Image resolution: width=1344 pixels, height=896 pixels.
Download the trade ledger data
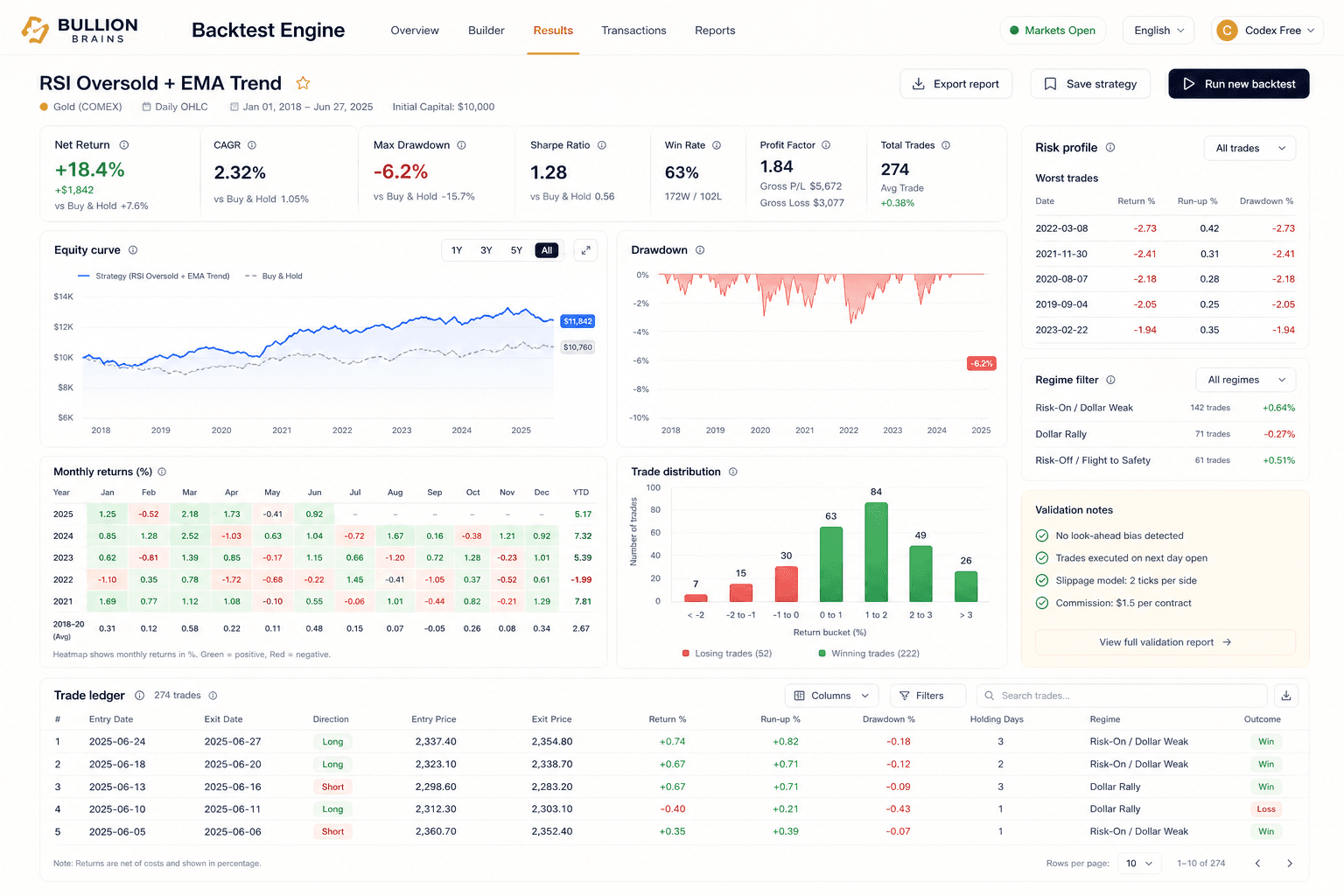[1286, 696]
